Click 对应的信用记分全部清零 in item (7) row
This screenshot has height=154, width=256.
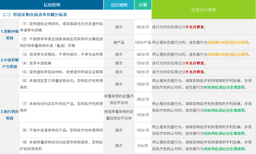point(224,110)
